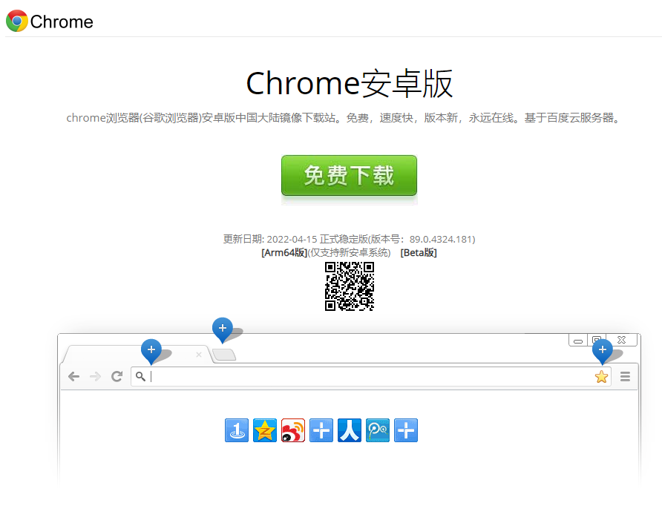Open the hamburger menu icon
Viewport: 662px width, 506px height.
point(625,377)
